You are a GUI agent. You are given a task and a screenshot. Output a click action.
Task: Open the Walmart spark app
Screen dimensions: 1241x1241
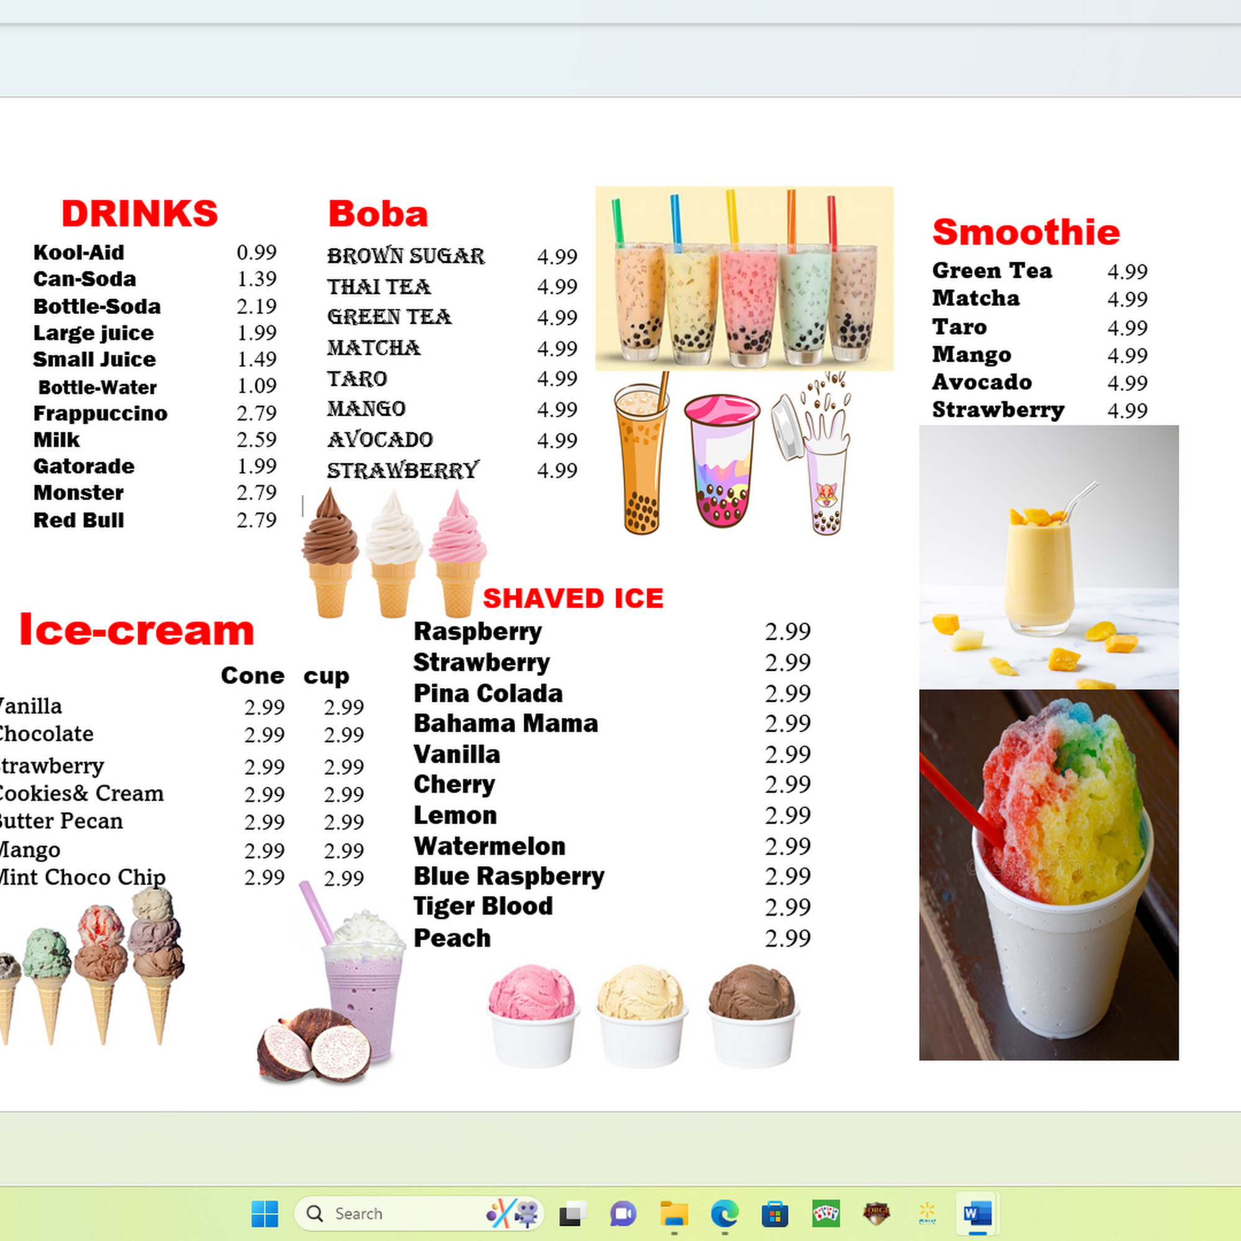[x=927, y=1213]
